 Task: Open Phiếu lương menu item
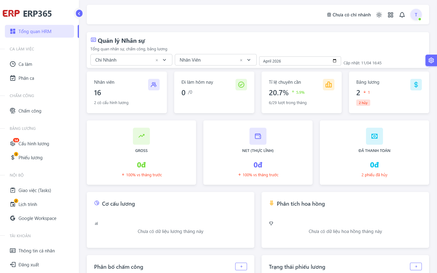[x=39, y=157]
